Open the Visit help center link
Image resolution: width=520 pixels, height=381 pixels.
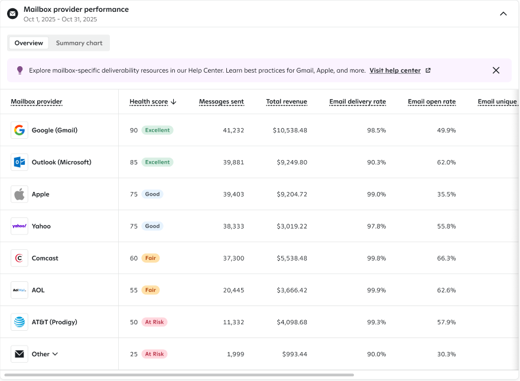tap(395, 70)
